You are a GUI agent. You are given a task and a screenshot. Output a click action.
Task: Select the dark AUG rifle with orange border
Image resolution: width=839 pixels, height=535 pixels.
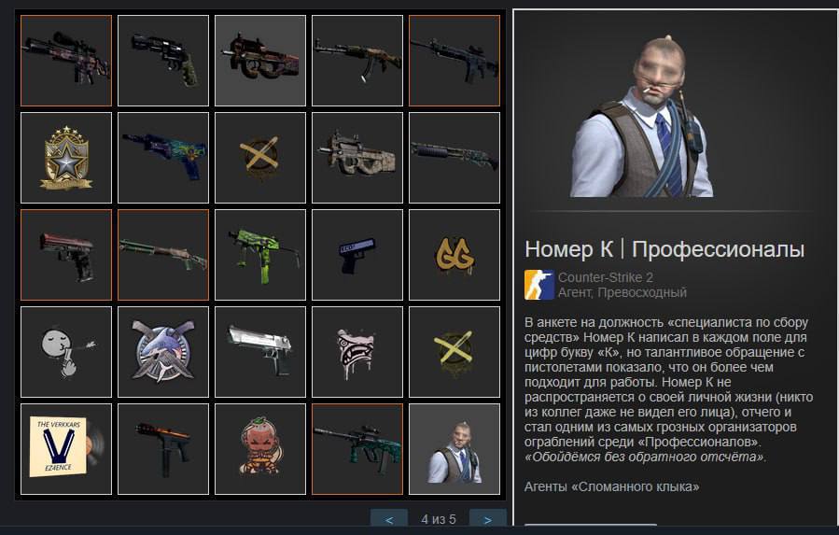[x=357, y=449]
